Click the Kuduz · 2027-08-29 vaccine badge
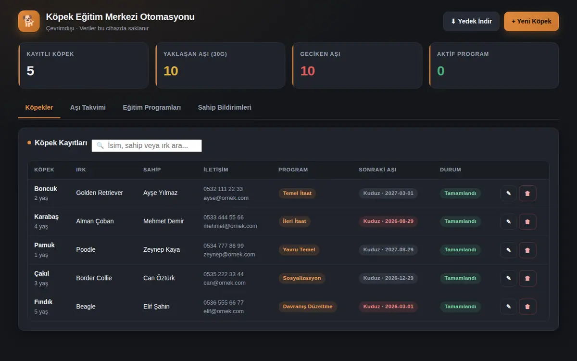The height and width of the screenshot is (361, 577). (388, 250)
